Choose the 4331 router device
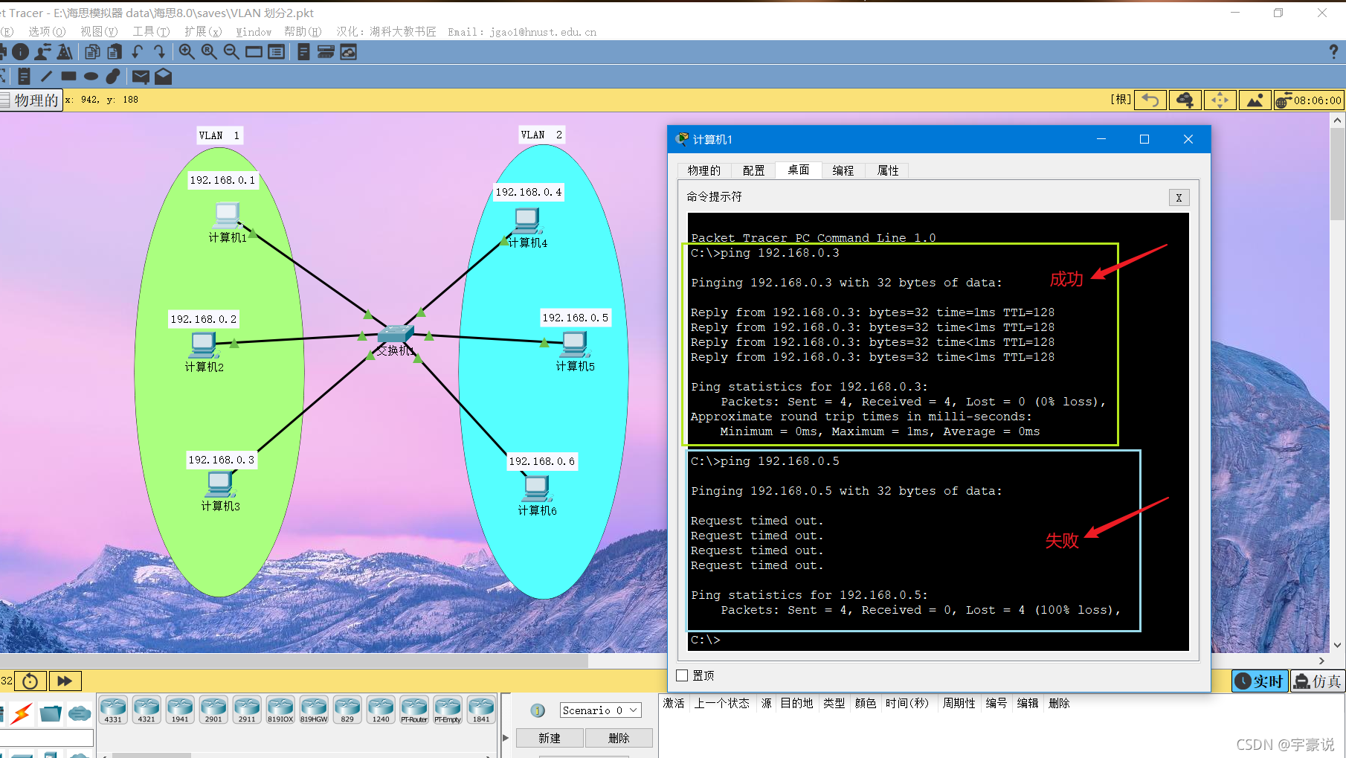Image resolution: width=1346 pixels, height=758 pixels. pyautogui.click(x=113, y=710)
